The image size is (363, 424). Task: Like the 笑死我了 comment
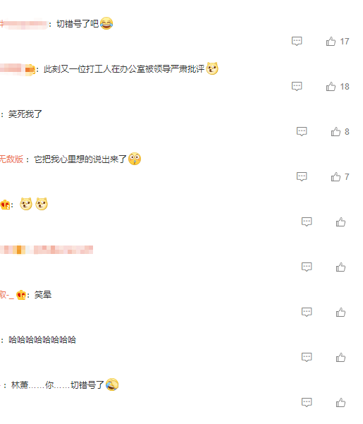(336, 132)
